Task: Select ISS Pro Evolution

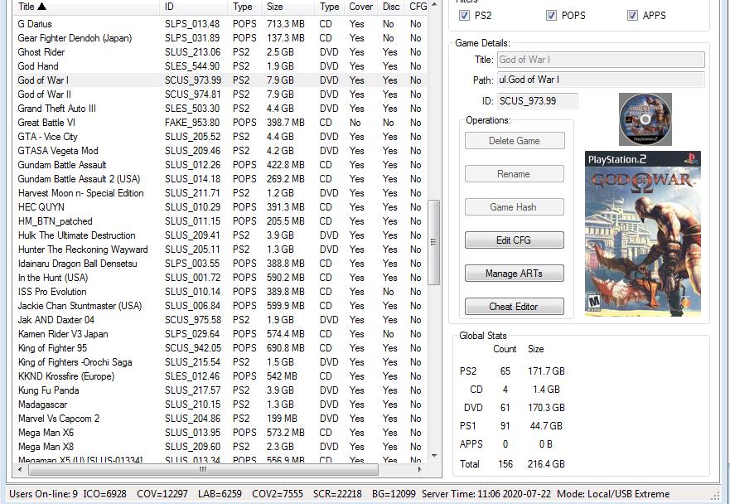Action: (x=221, y=292)
